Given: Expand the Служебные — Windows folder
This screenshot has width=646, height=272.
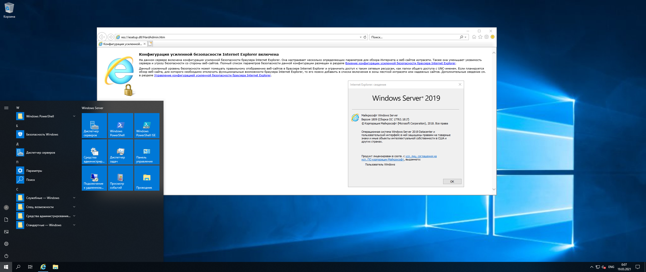Looking at the screenshot, I should [x=74, y=198].
